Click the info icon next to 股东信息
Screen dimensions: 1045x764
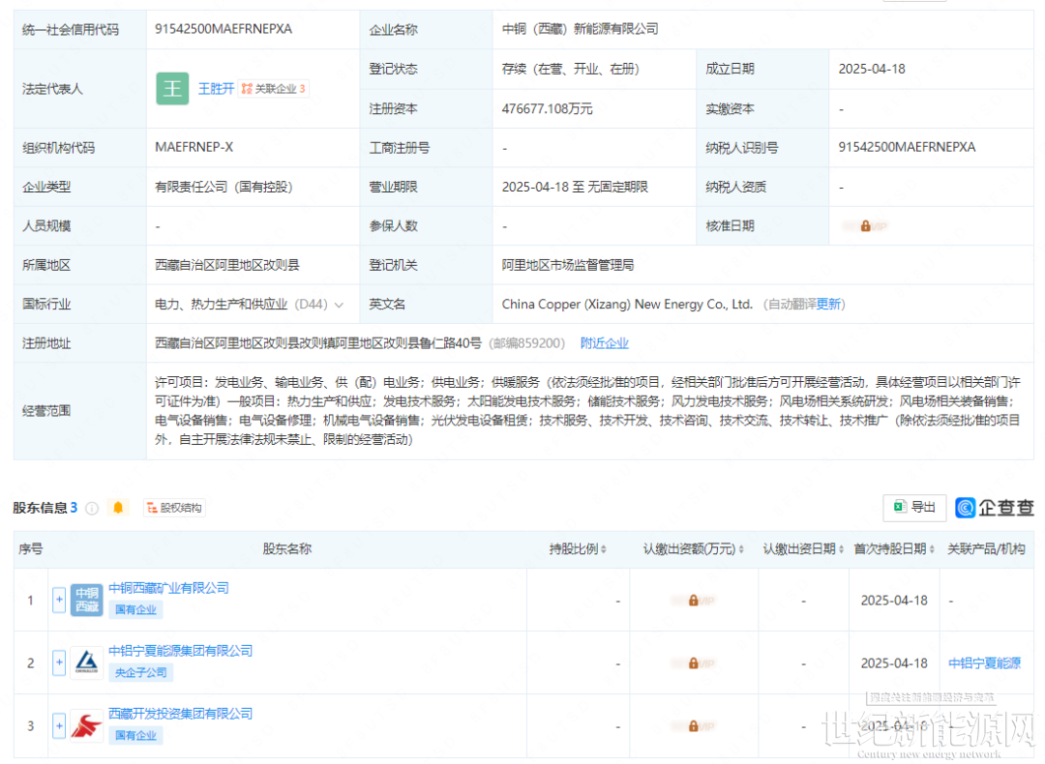[93, 509]
